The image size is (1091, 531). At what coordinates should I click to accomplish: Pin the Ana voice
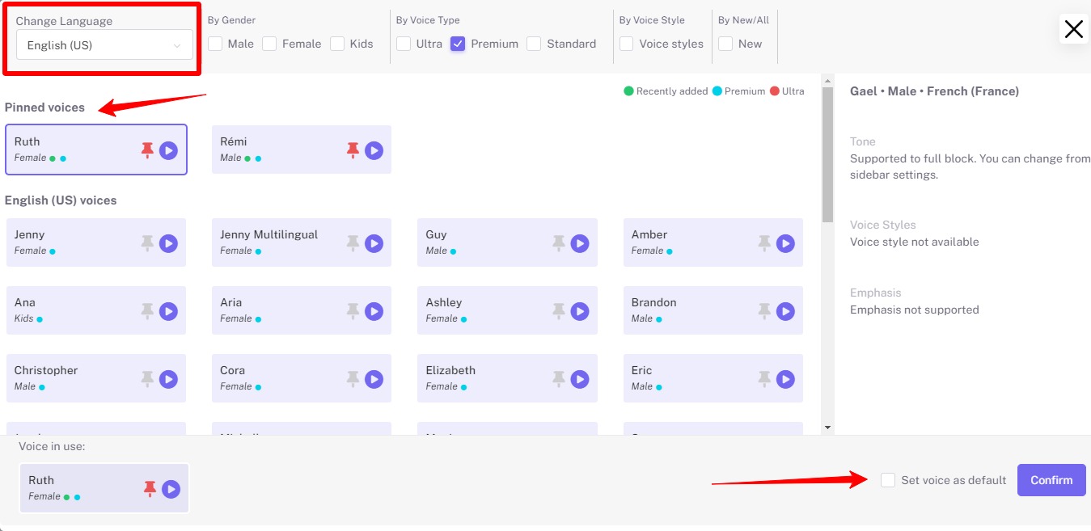tap(147, 311)
